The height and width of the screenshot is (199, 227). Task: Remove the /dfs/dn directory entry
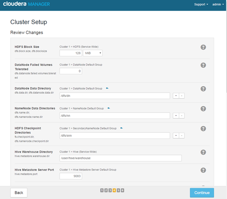pyautogui.click(x=182, y=96)
